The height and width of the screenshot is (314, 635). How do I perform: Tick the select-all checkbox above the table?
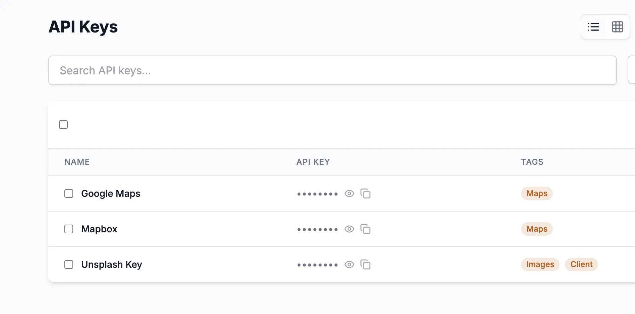(63, 125)
